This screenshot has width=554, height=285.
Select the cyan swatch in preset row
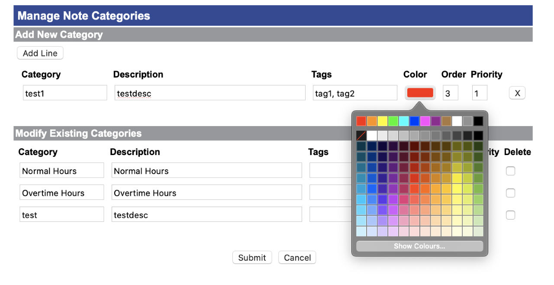click(x=403, y=121)
